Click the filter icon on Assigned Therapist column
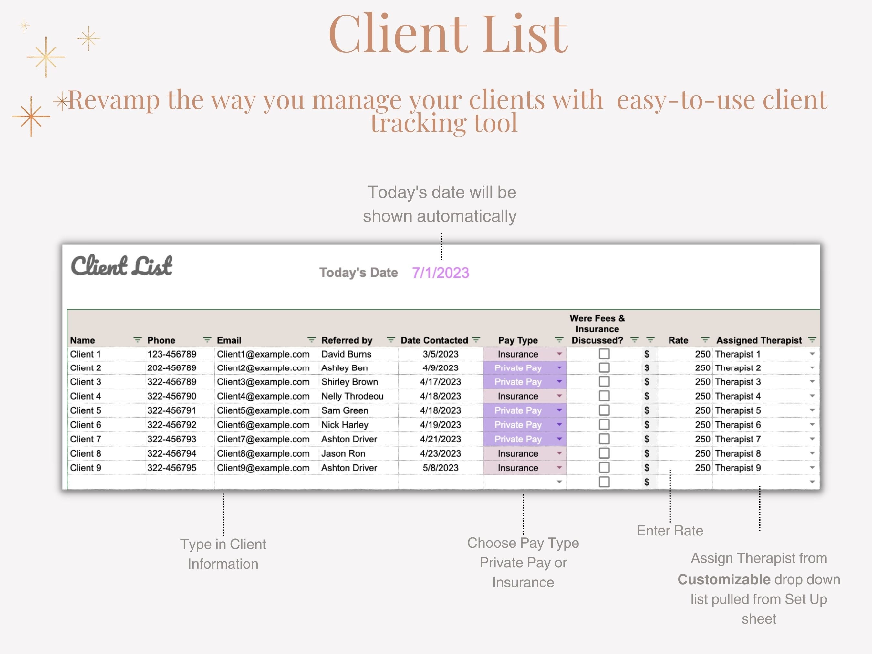 click(812, 340)
